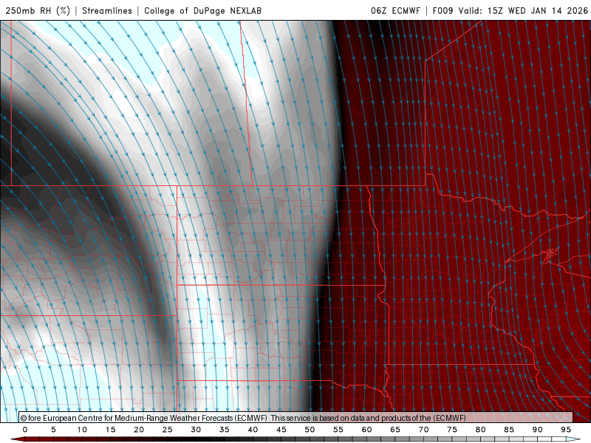Click the "50" color scale label
591x443 pixels.
coord(310,430)
